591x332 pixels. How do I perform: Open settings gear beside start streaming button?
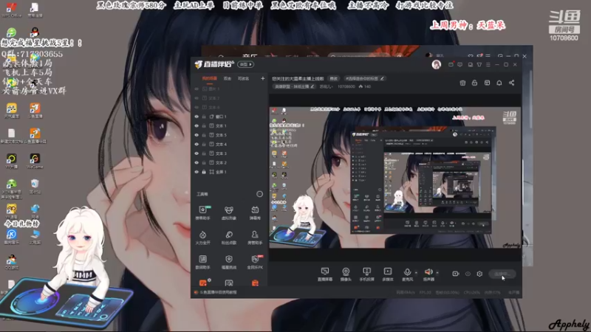(479, 274)
